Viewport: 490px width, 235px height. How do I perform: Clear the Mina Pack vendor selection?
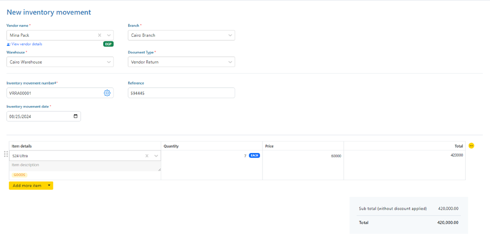point(100,35)
